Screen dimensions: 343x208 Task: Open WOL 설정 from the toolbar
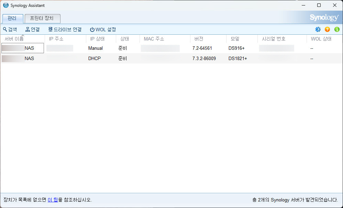pyautogui.click(x=103, y=29)
